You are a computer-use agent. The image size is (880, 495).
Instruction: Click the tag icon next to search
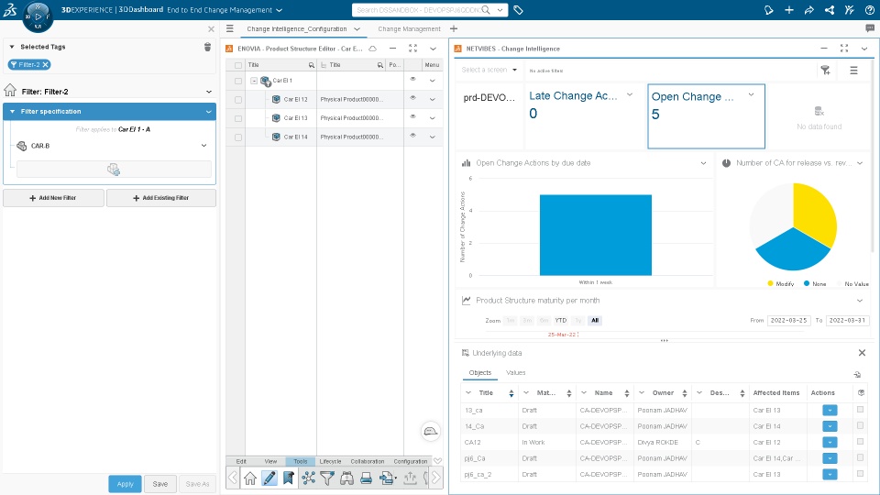coord(518,10)
